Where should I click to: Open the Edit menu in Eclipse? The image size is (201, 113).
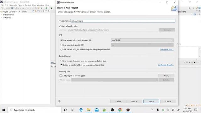click(6, 5)
